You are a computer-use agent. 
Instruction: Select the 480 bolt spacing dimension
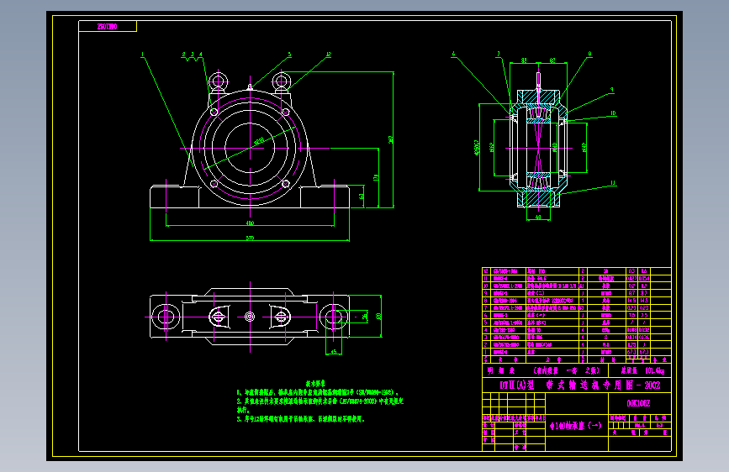pos(250,223)
